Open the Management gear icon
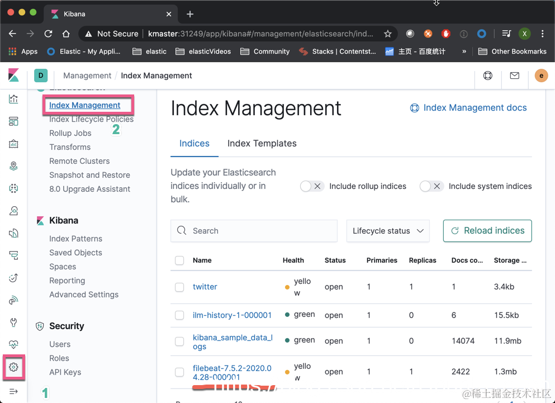Screen dimensions: 555x403 pyautogui.click(x=13, y=367)
